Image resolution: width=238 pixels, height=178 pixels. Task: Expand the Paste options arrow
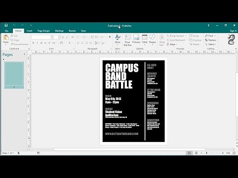pyautogui.click(x=6, y=45)
